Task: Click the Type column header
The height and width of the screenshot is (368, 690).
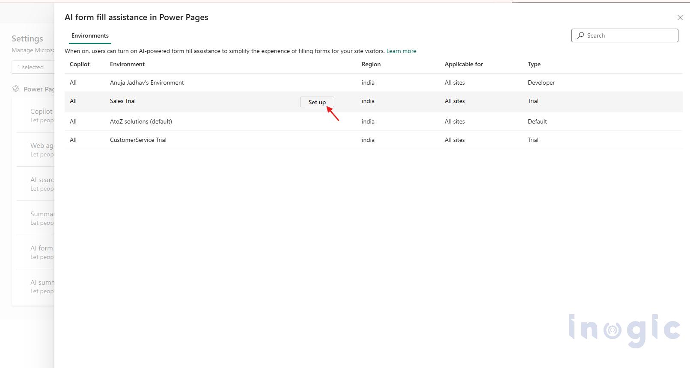Action: click(x=534, y=64)
